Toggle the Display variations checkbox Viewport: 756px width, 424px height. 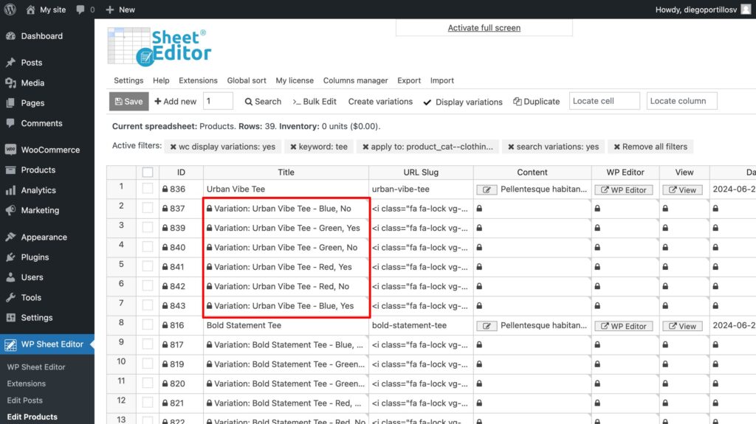[x=427, y=102]
